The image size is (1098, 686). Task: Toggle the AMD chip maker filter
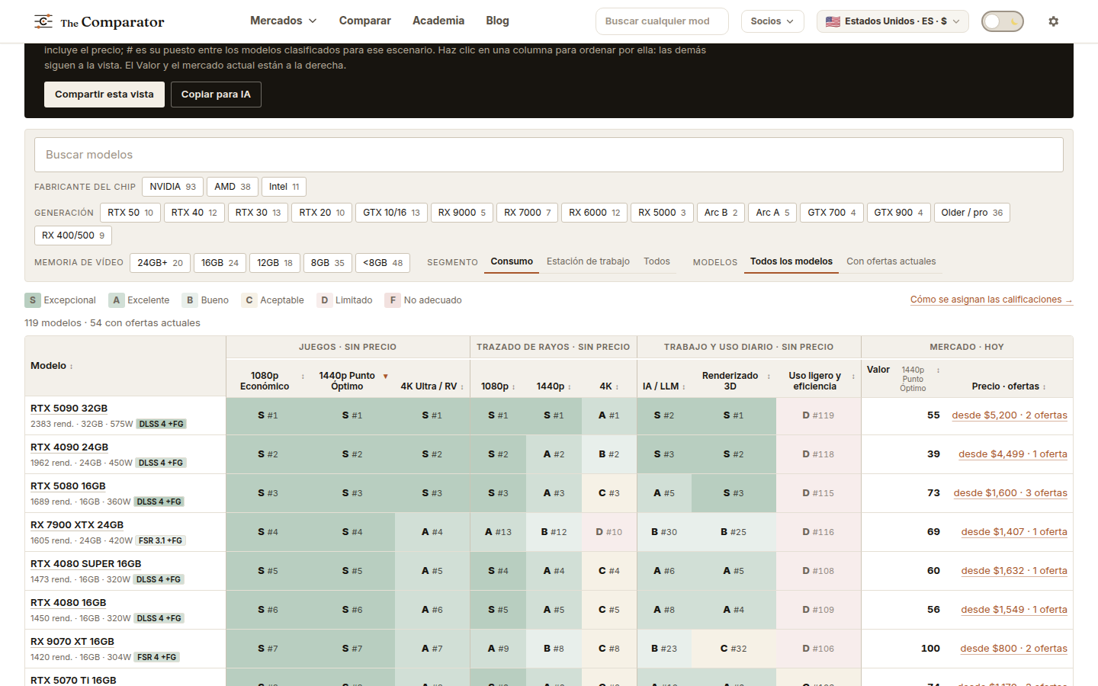tap(233, 187)
